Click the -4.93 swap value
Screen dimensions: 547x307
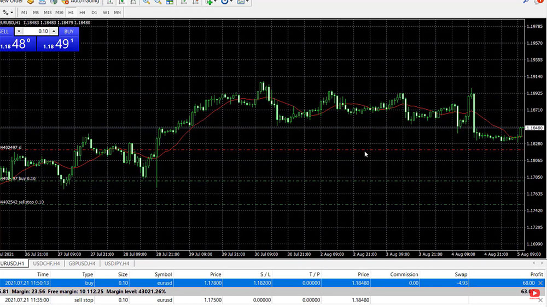462,283
